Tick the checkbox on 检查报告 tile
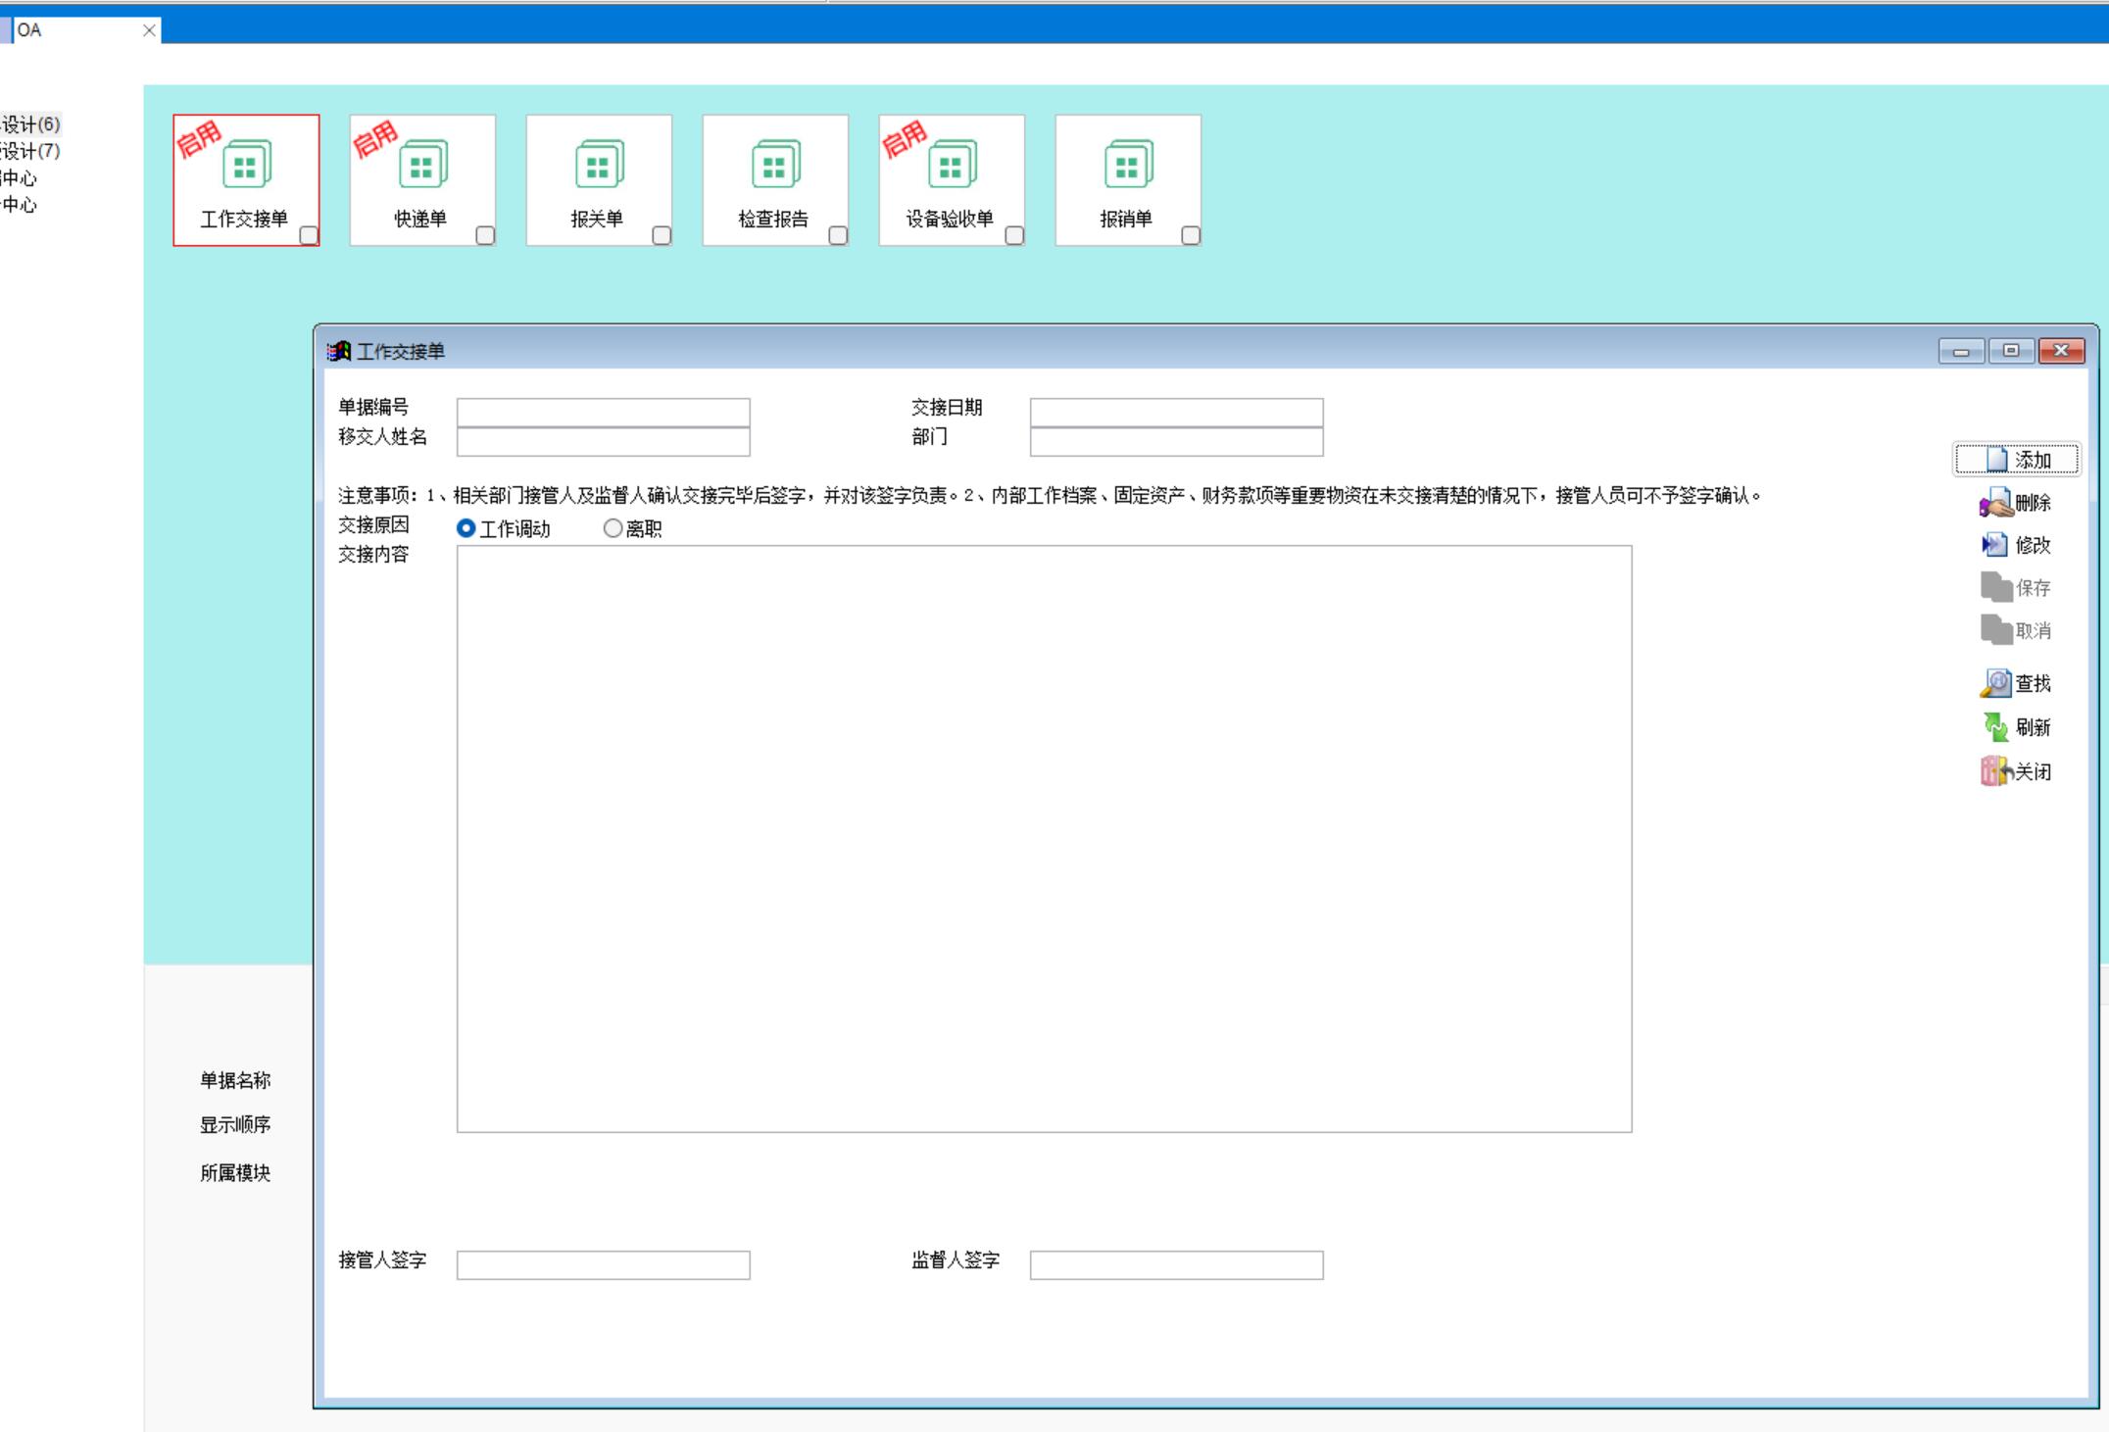The height and width of the screenshot is (1432, 2109). click(838, 235)
